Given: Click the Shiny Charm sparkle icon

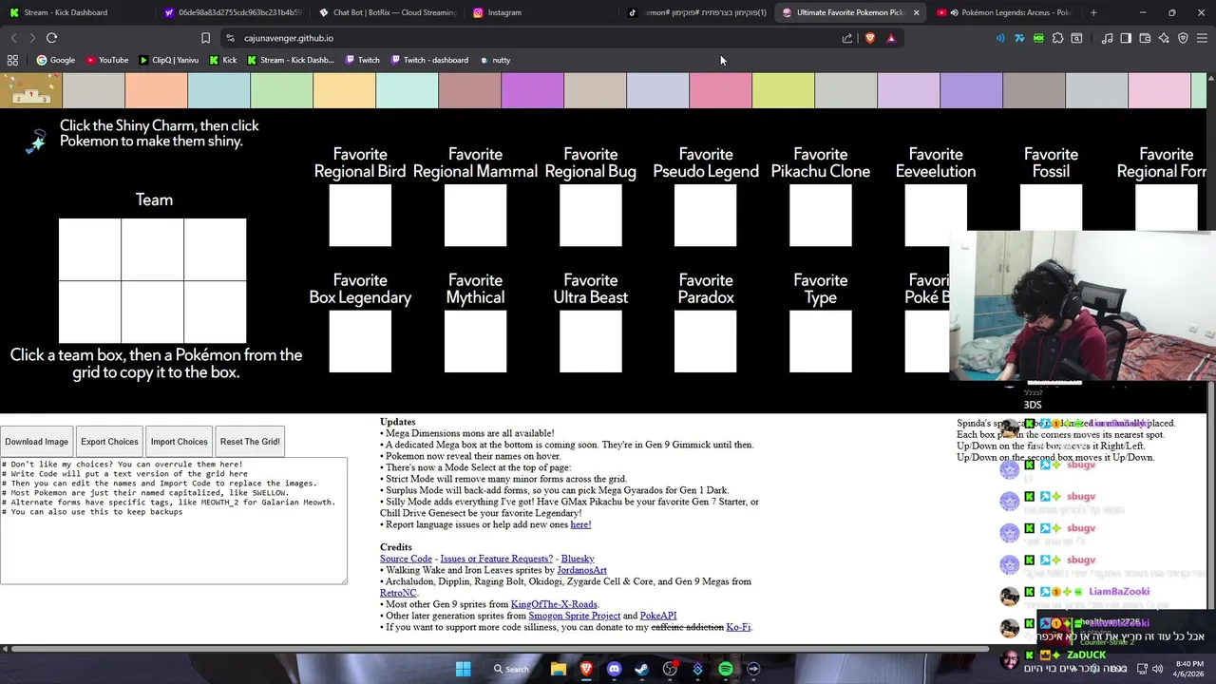Looking at the screenshot, I should coord(36,142).
